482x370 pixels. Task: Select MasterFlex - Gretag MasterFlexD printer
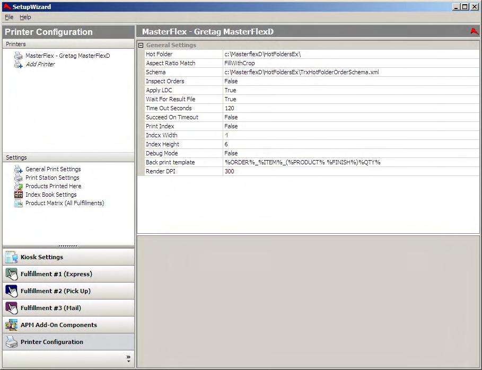pos(68,56)
